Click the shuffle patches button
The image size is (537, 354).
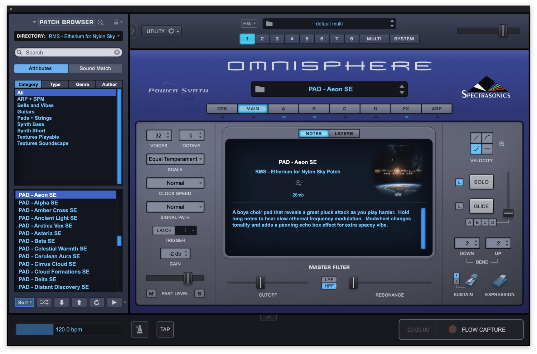point(44,302)
